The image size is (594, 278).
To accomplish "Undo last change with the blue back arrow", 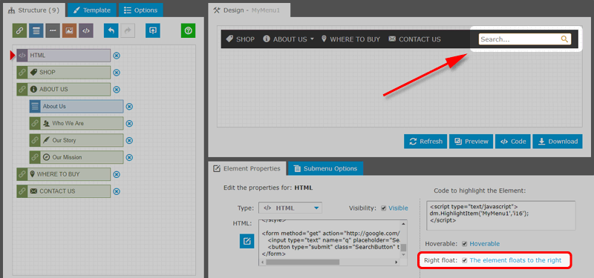I will (111, 30).
